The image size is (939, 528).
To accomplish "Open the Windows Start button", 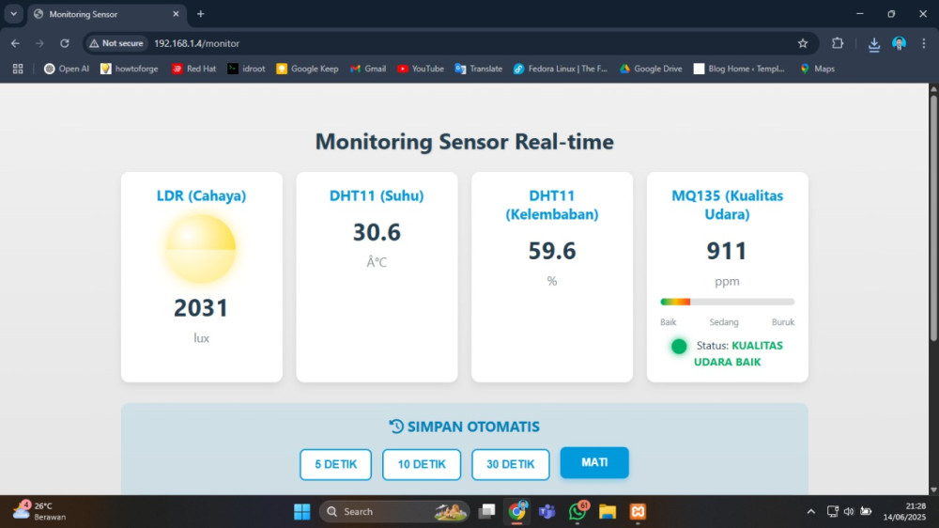I will (302, 512).
